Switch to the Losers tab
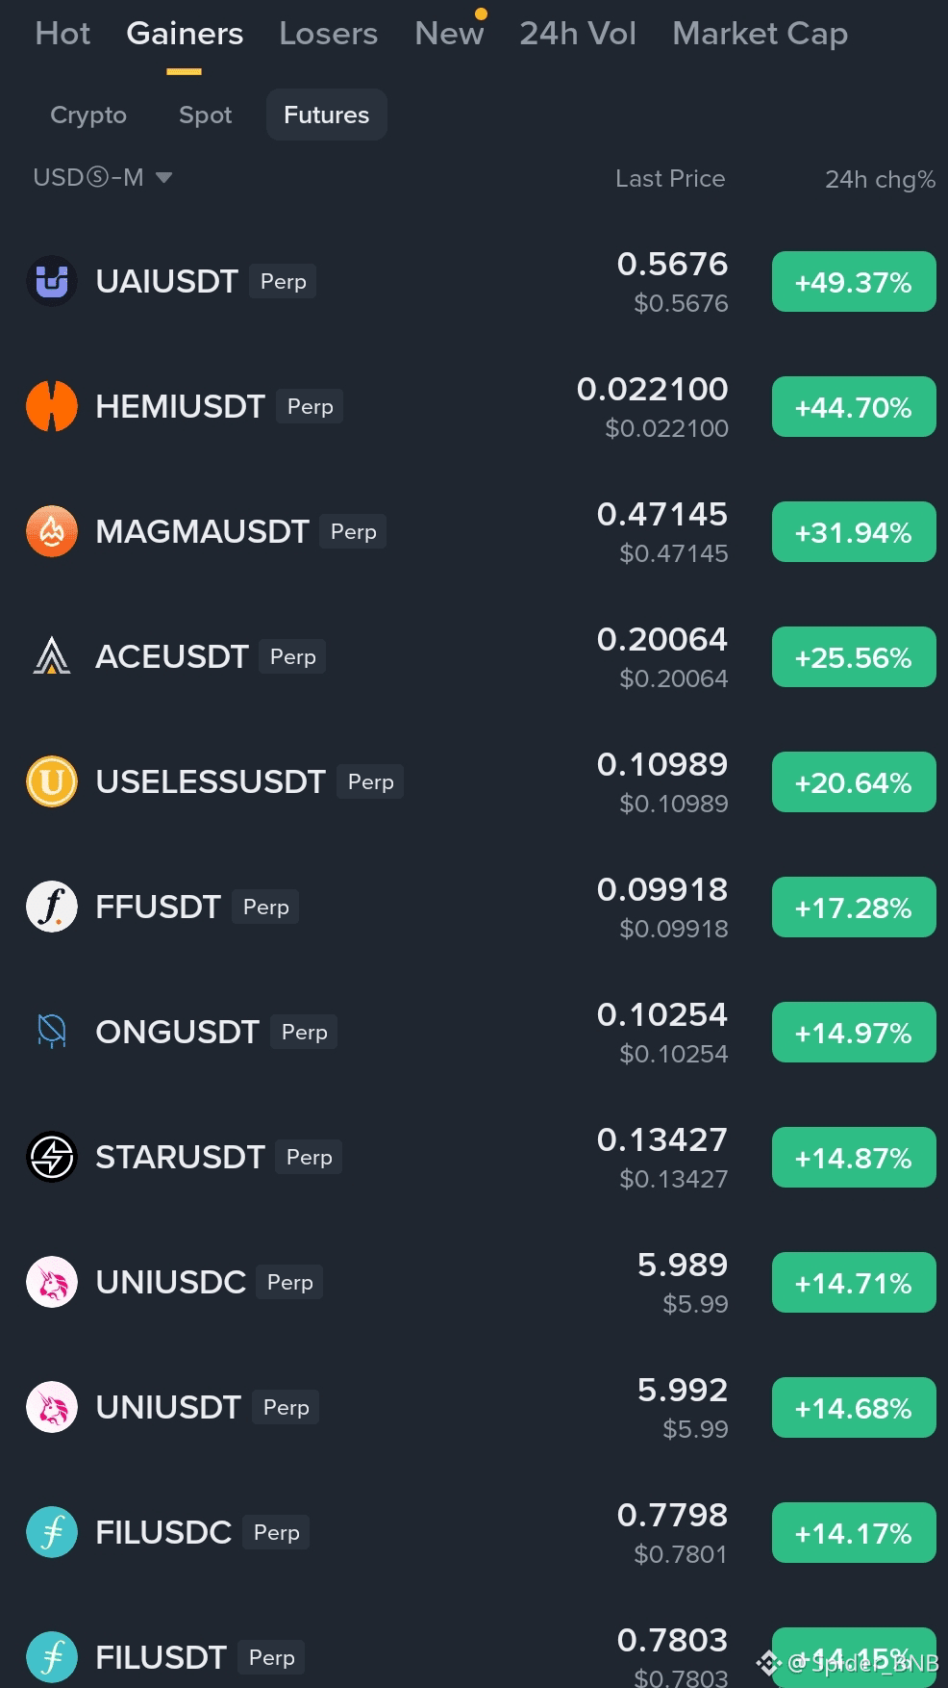The height and width of the screenshot is (1688, 948). pos(328,34)
